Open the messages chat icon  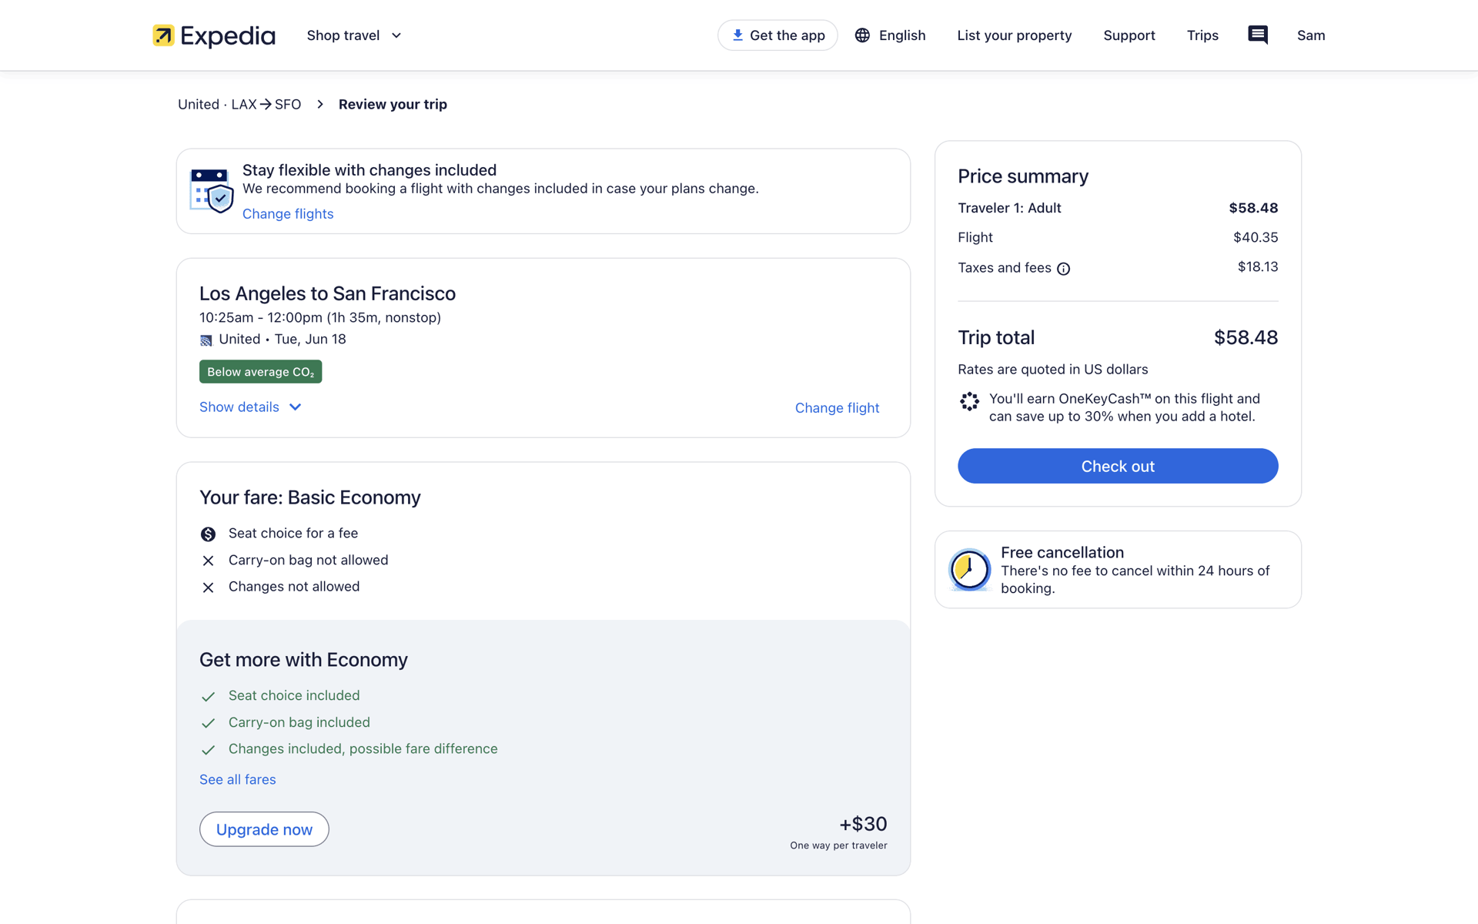(x=1258, y=35)
